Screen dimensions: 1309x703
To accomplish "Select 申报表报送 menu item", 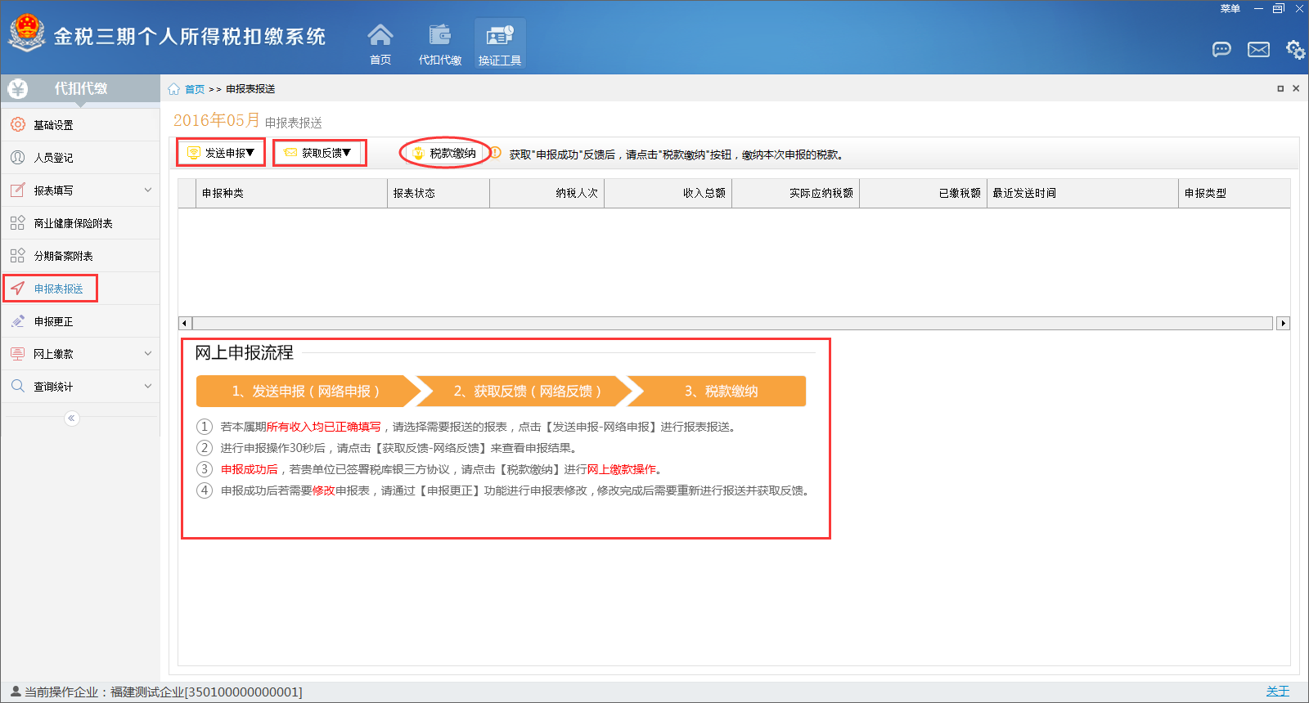I will 58,289.
